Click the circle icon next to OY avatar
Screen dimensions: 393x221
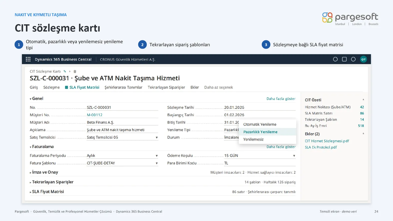tap(353, 59)
